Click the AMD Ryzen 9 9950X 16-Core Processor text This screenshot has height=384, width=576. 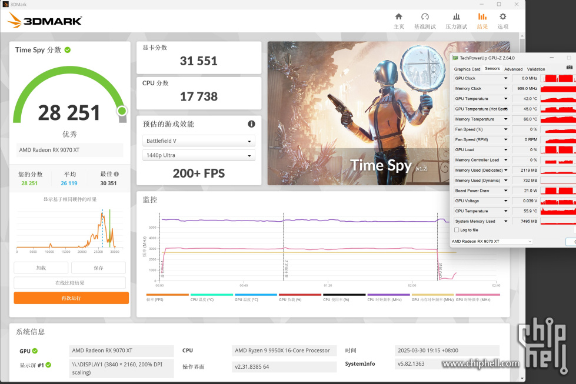(282, 350)
